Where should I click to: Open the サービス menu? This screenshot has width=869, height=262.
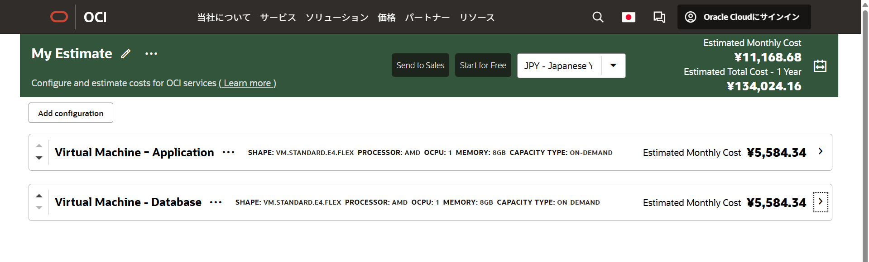(x=278, y=17)
